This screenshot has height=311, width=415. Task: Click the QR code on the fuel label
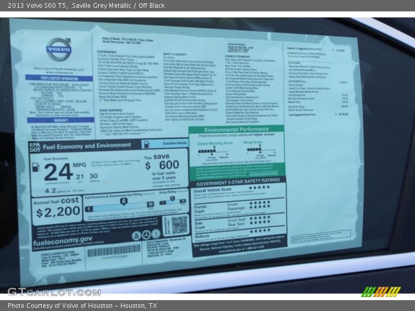coord(179,225)
